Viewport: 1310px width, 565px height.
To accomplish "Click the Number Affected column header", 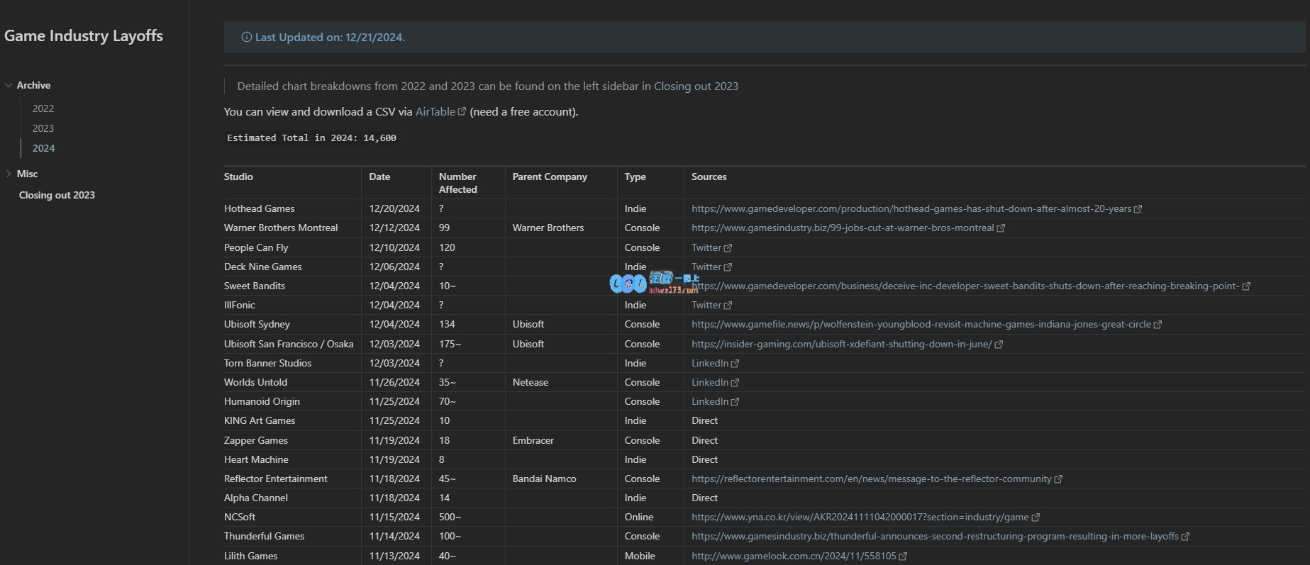I will (458, 183).
